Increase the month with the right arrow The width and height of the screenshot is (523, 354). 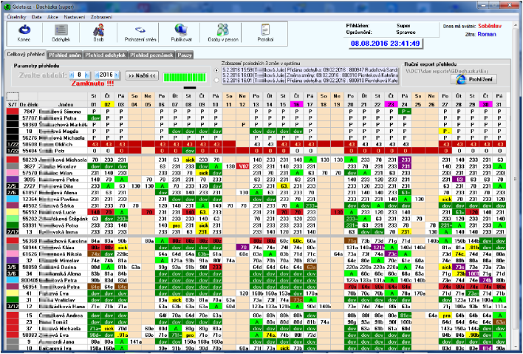(x=87, y=75)
